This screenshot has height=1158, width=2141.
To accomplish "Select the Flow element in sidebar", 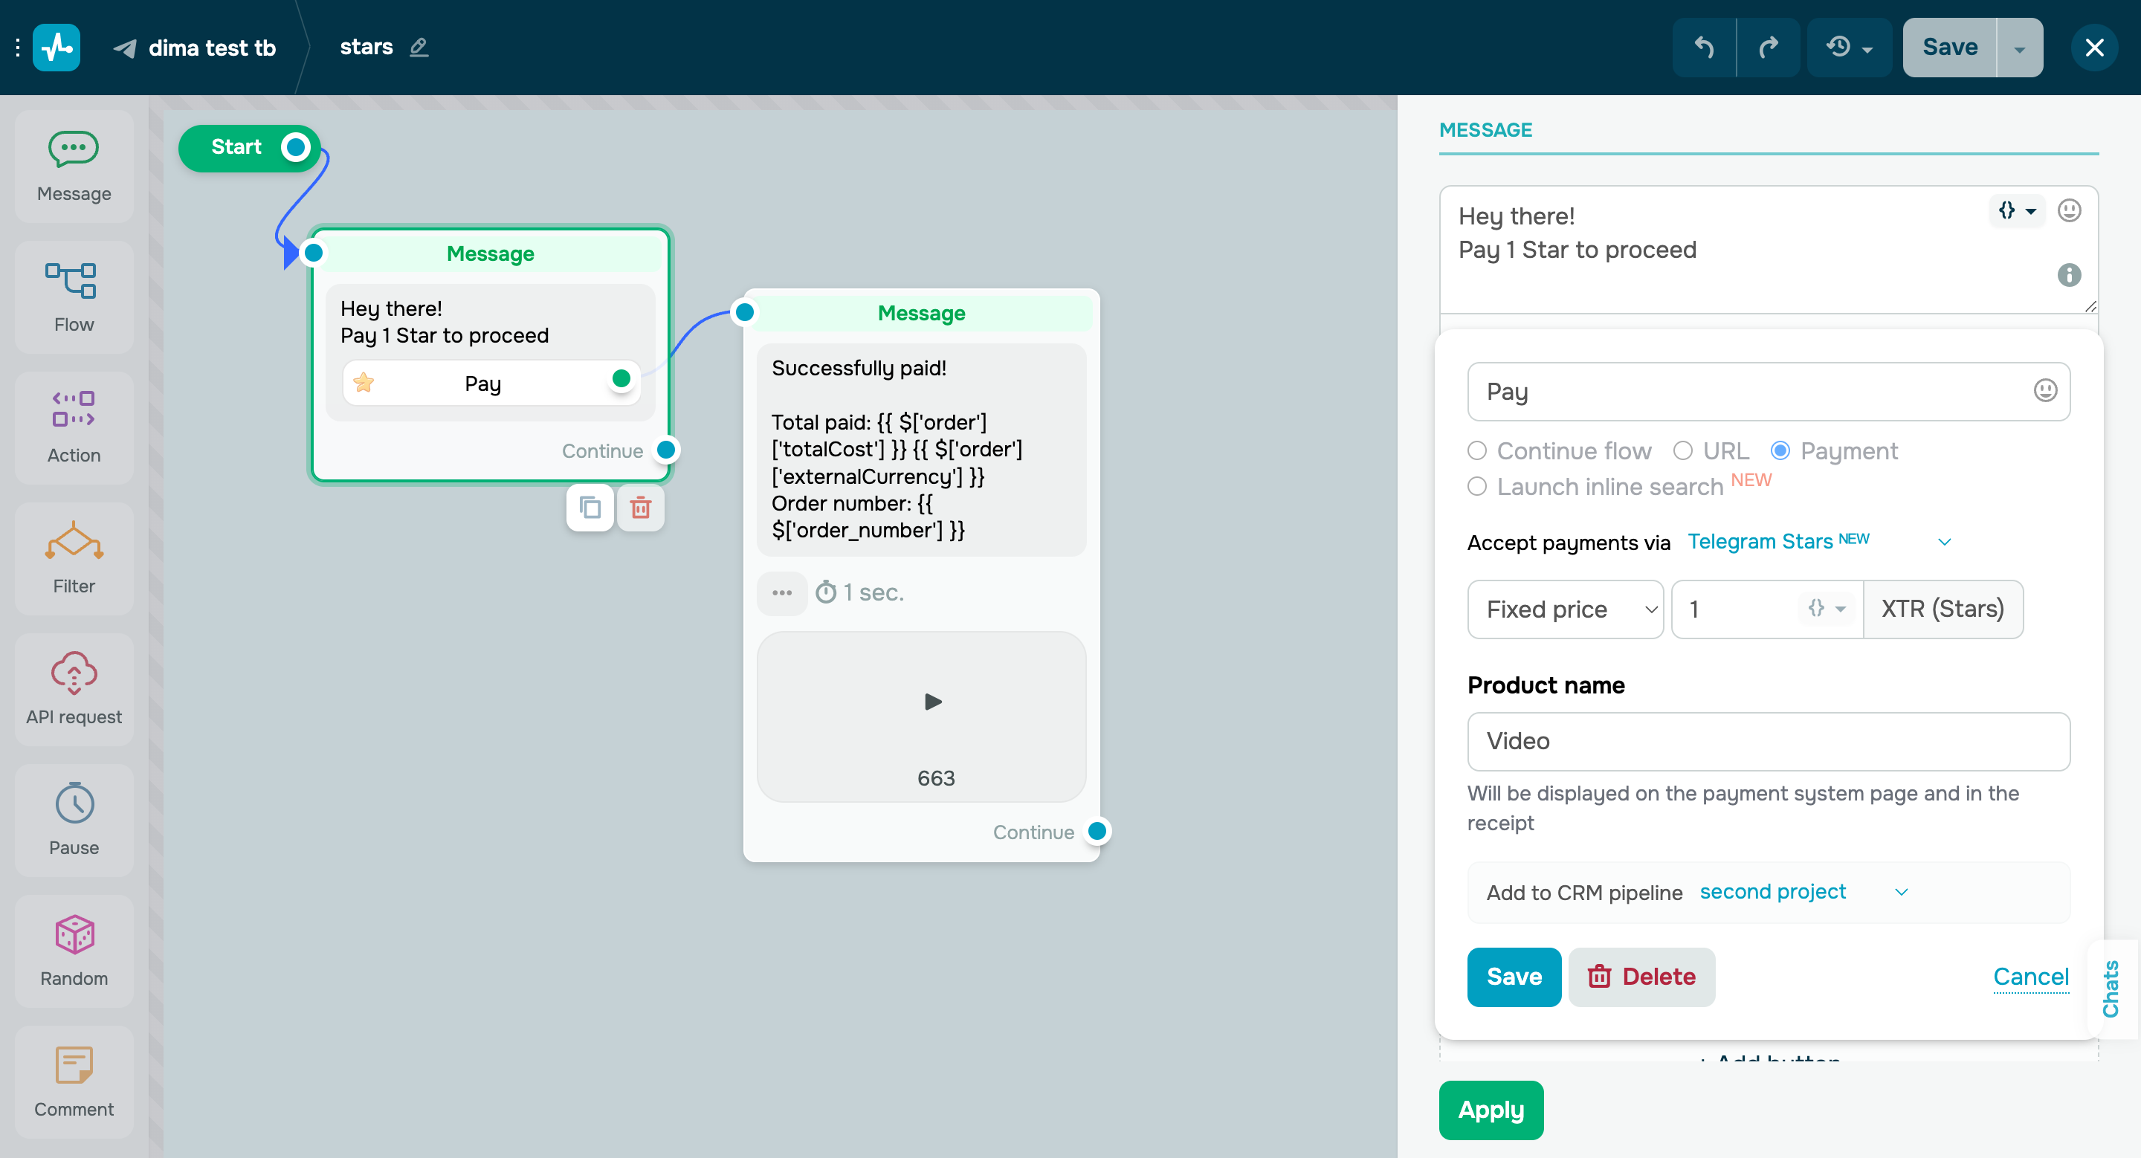I will click(x=74, y=297).
